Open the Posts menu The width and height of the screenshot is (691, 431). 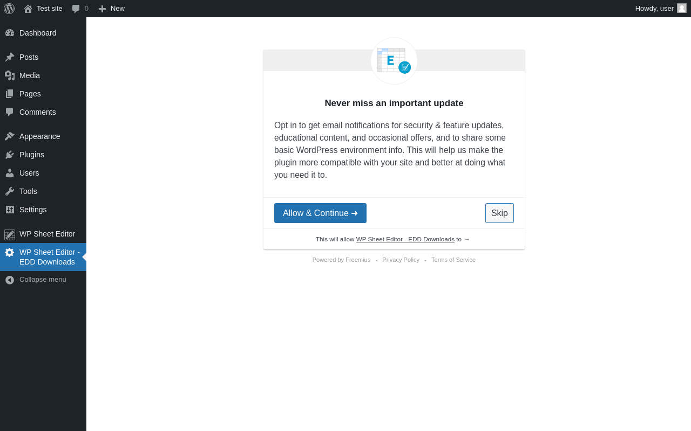[43, 57]
